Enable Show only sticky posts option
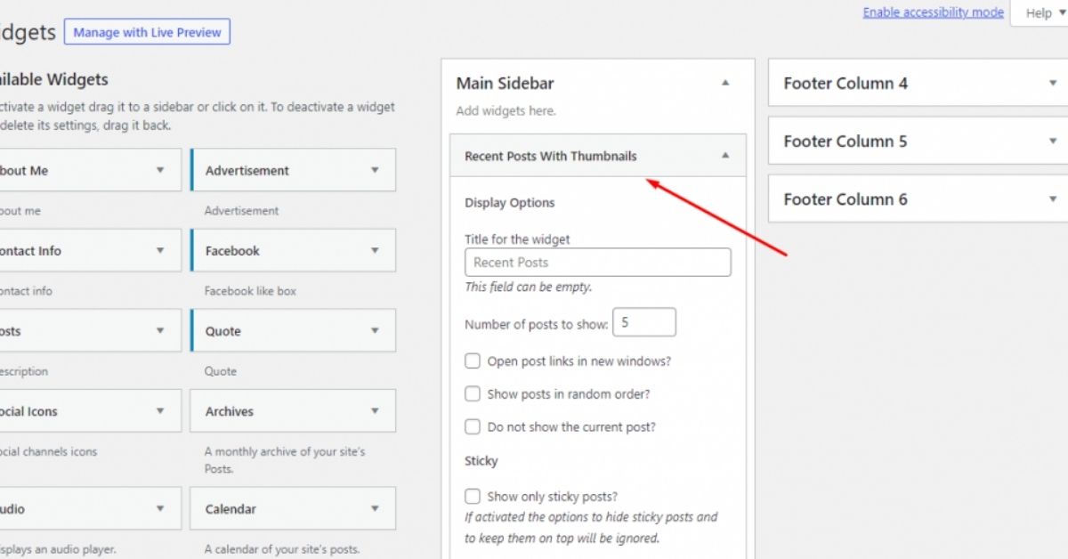1068x559 pixels. [x=473, y=497]
